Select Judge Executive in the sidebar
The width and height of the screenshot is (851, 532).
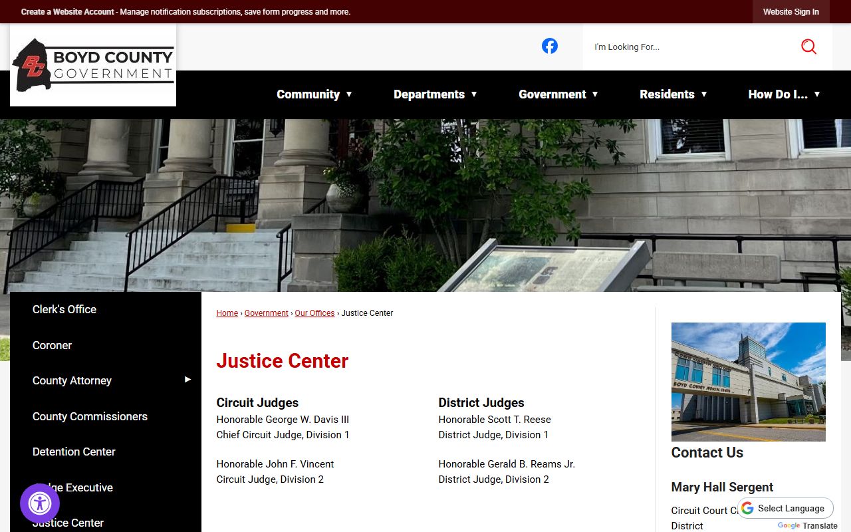[x=73, y=487]
